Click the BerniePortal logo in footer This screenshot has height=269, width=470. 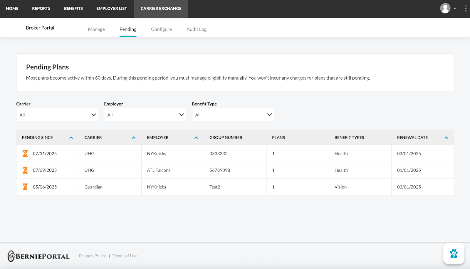tap(38, 256)
